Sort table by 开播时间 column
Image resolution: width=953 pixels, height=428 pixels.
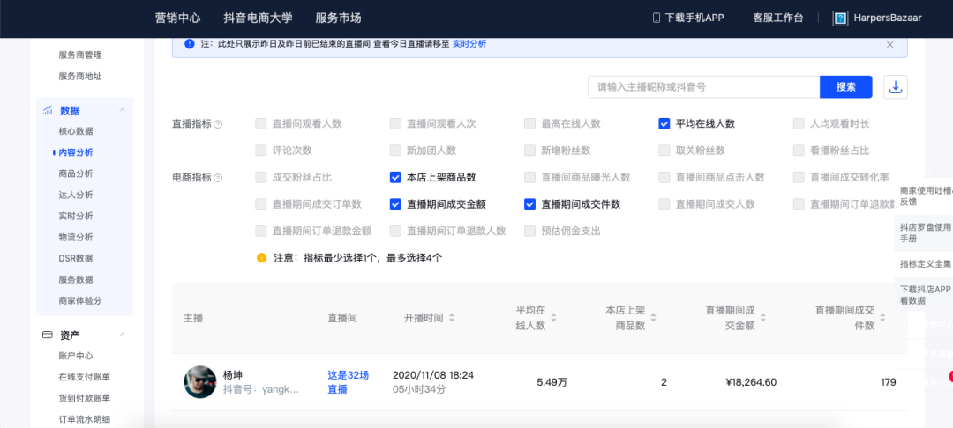coord(452,318)
